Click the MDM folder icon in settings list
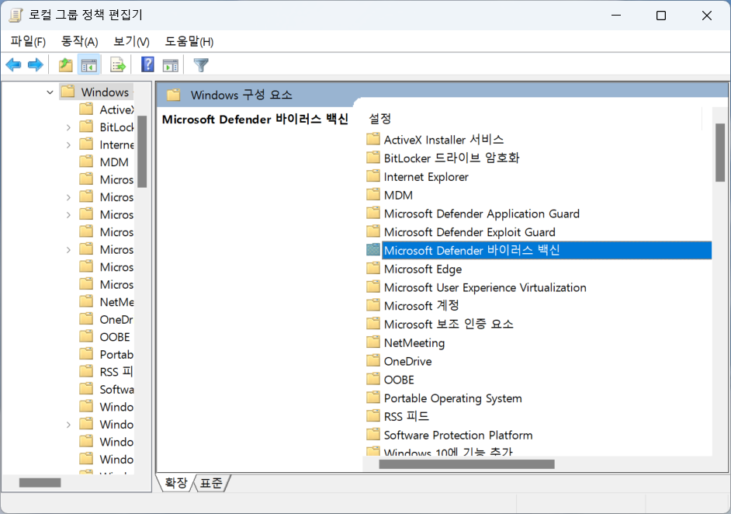Viewport: 731px width, 514px height. coord(373,195)
